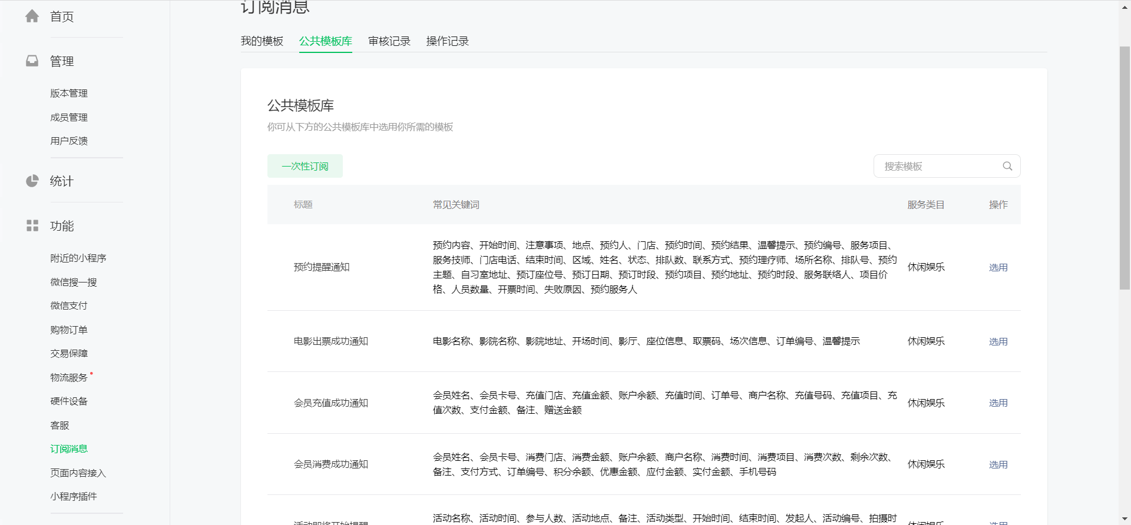Click the 公共模板库 section heading
The width and height of the screenshot is (1131, 525).
point(300,105)
